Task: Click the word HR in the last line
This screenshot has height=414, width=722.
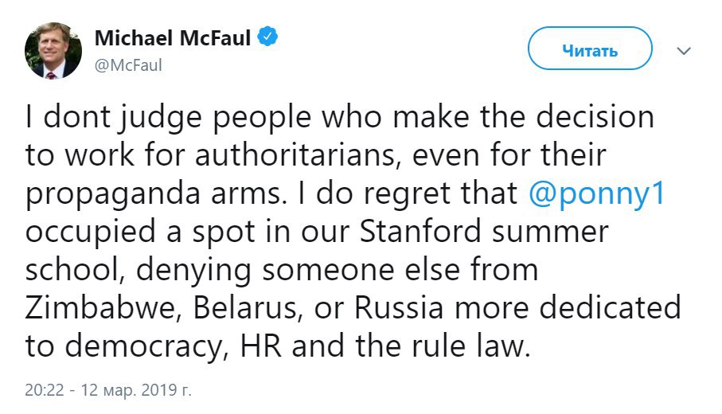Action: click(260, 346)
